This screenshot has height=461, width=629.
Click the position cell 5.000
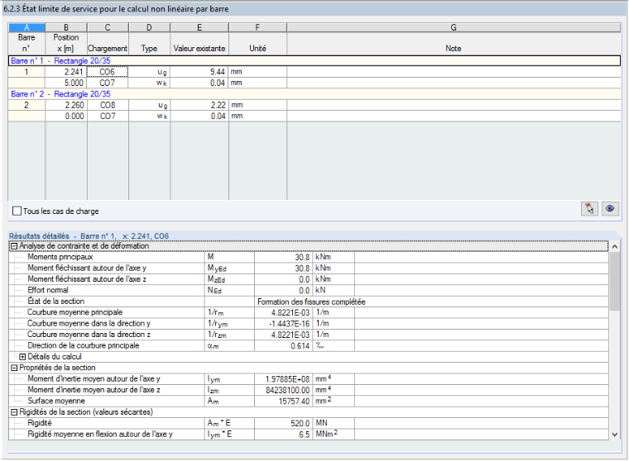[66, 83]
